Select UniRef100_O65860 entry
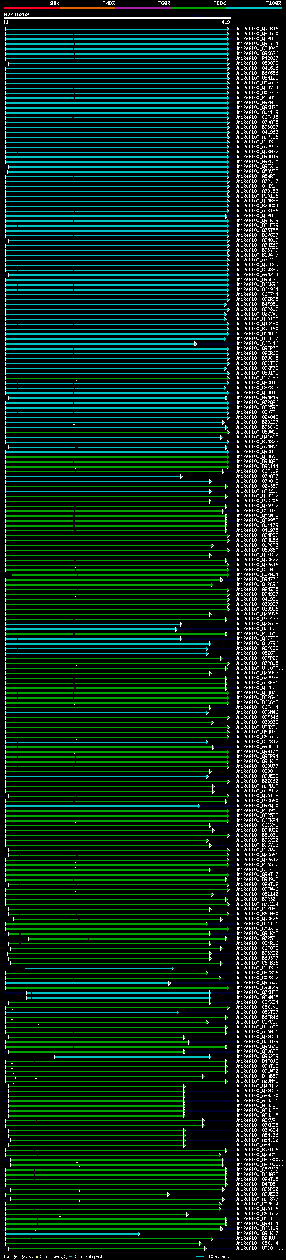The height and width of the screenshot is (1260, 286). [x=257, y=550]
